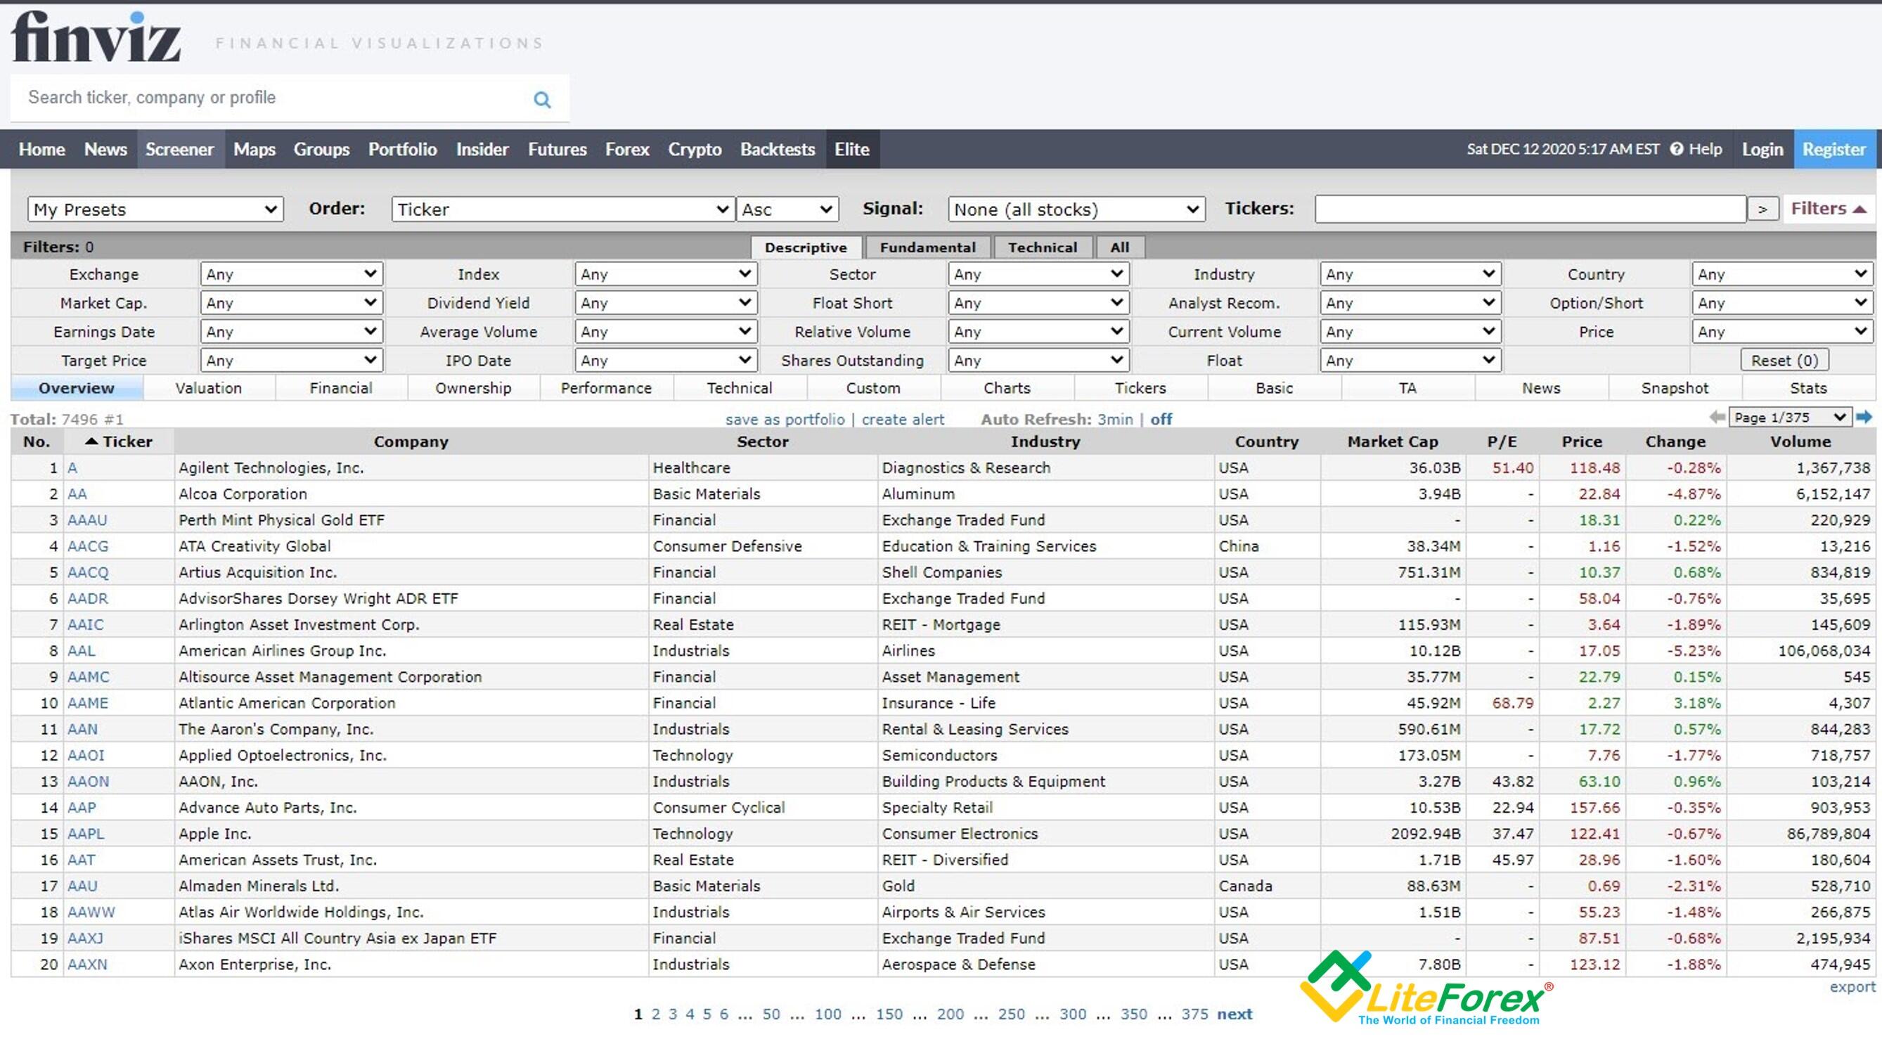
Task: Click the Finviz search icon
Action: pos(543,97)
